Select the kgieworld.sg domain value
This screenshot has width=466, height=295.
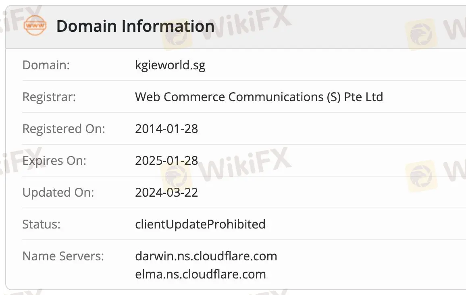170,65
